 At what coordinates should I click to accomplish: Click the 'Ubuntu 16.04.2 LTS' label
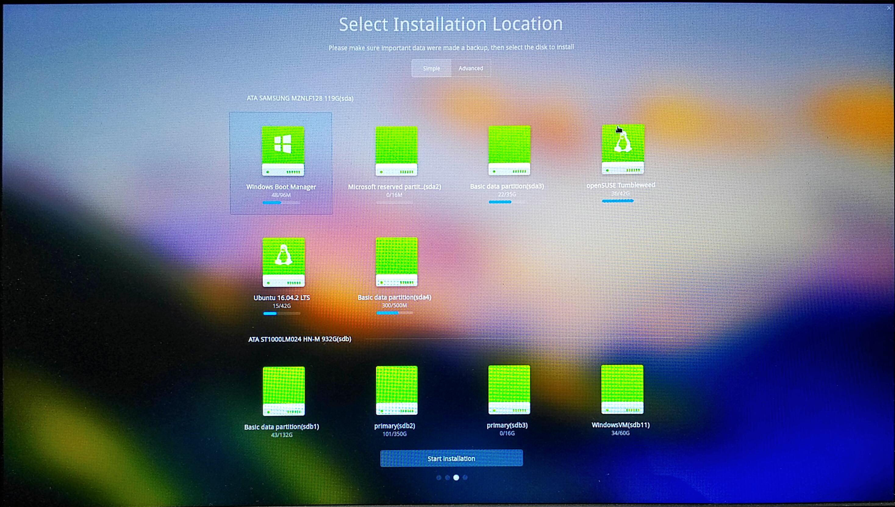281,298
